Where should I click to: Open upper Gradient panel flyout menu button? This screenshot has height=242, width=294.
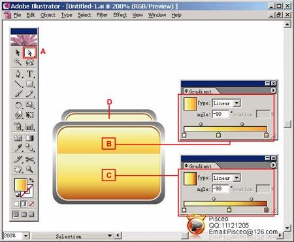click(x=273, y=90)
